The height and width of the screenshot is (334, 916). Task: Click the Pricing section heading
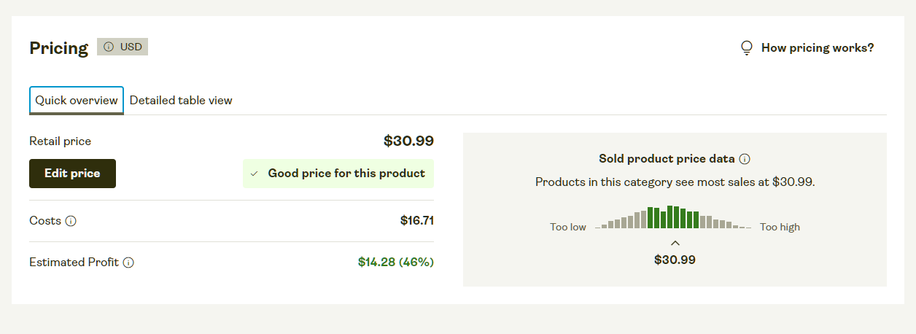[x=58, y=48]
